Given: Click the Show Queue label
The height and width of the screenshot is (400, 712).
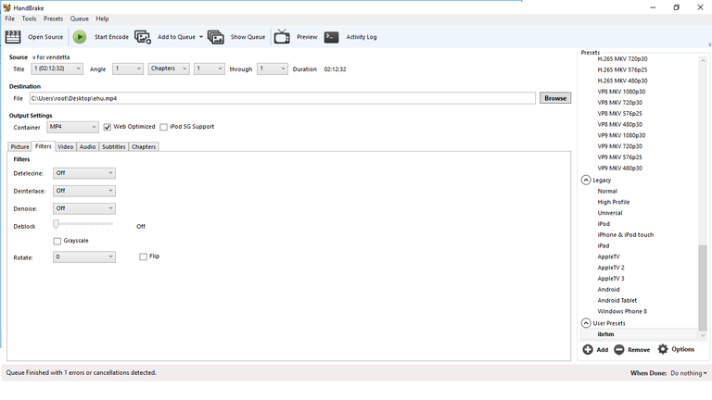Looking at the screenshot, I should click(248, 37).
